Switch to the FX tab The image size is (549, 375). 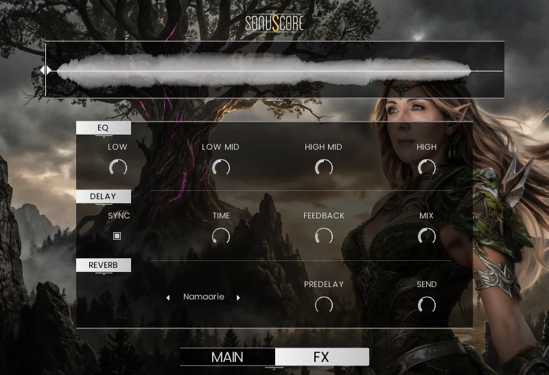[x=321, y=357]
